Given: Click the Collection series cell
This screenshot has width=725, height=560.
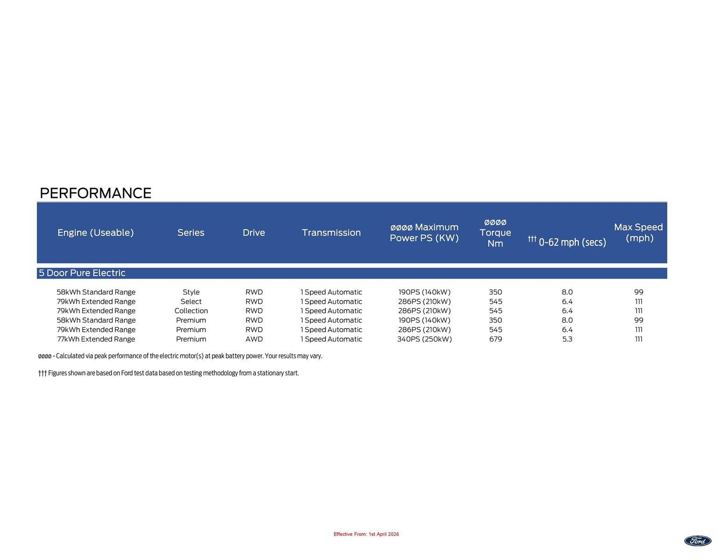Looking at the screenshot, I should pyautogui.click(x=191, y=311).
